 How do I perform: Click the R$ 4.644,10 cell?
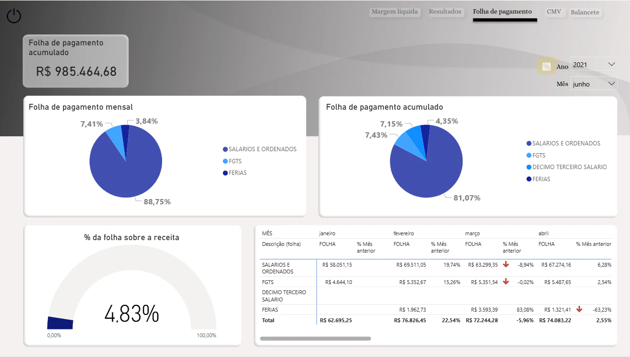339,282
